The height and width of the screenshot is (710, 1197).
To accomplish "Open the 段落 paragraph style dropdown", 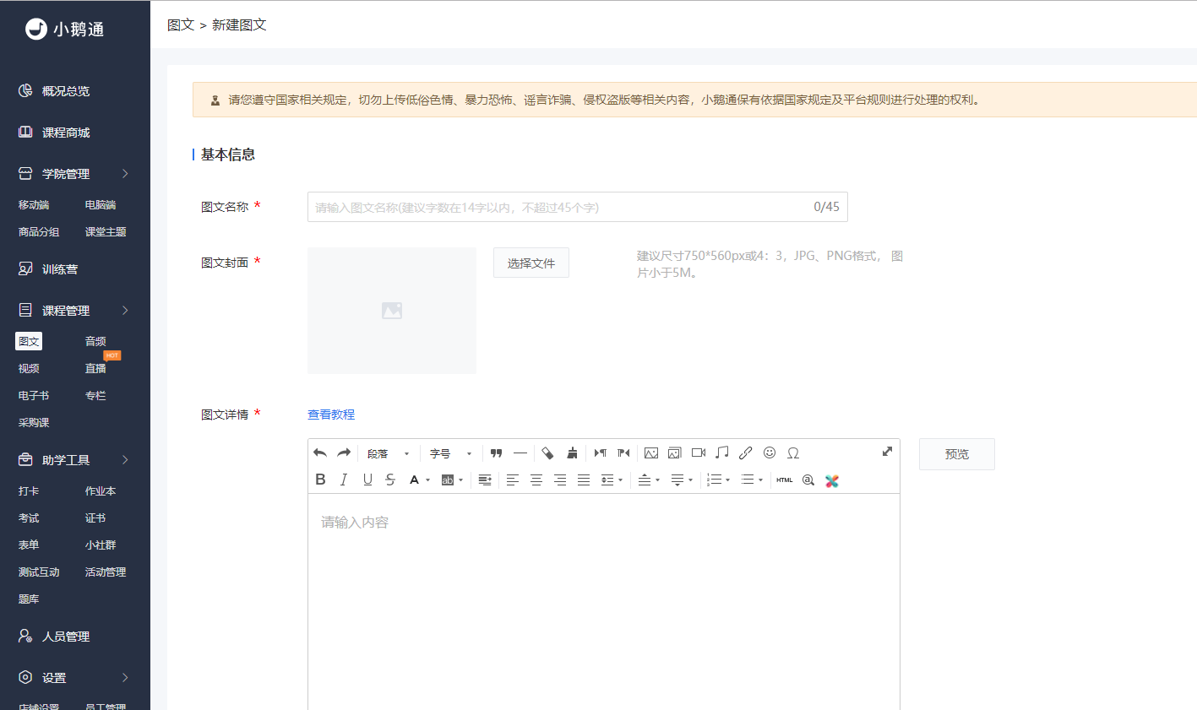I will coord(389,453).
